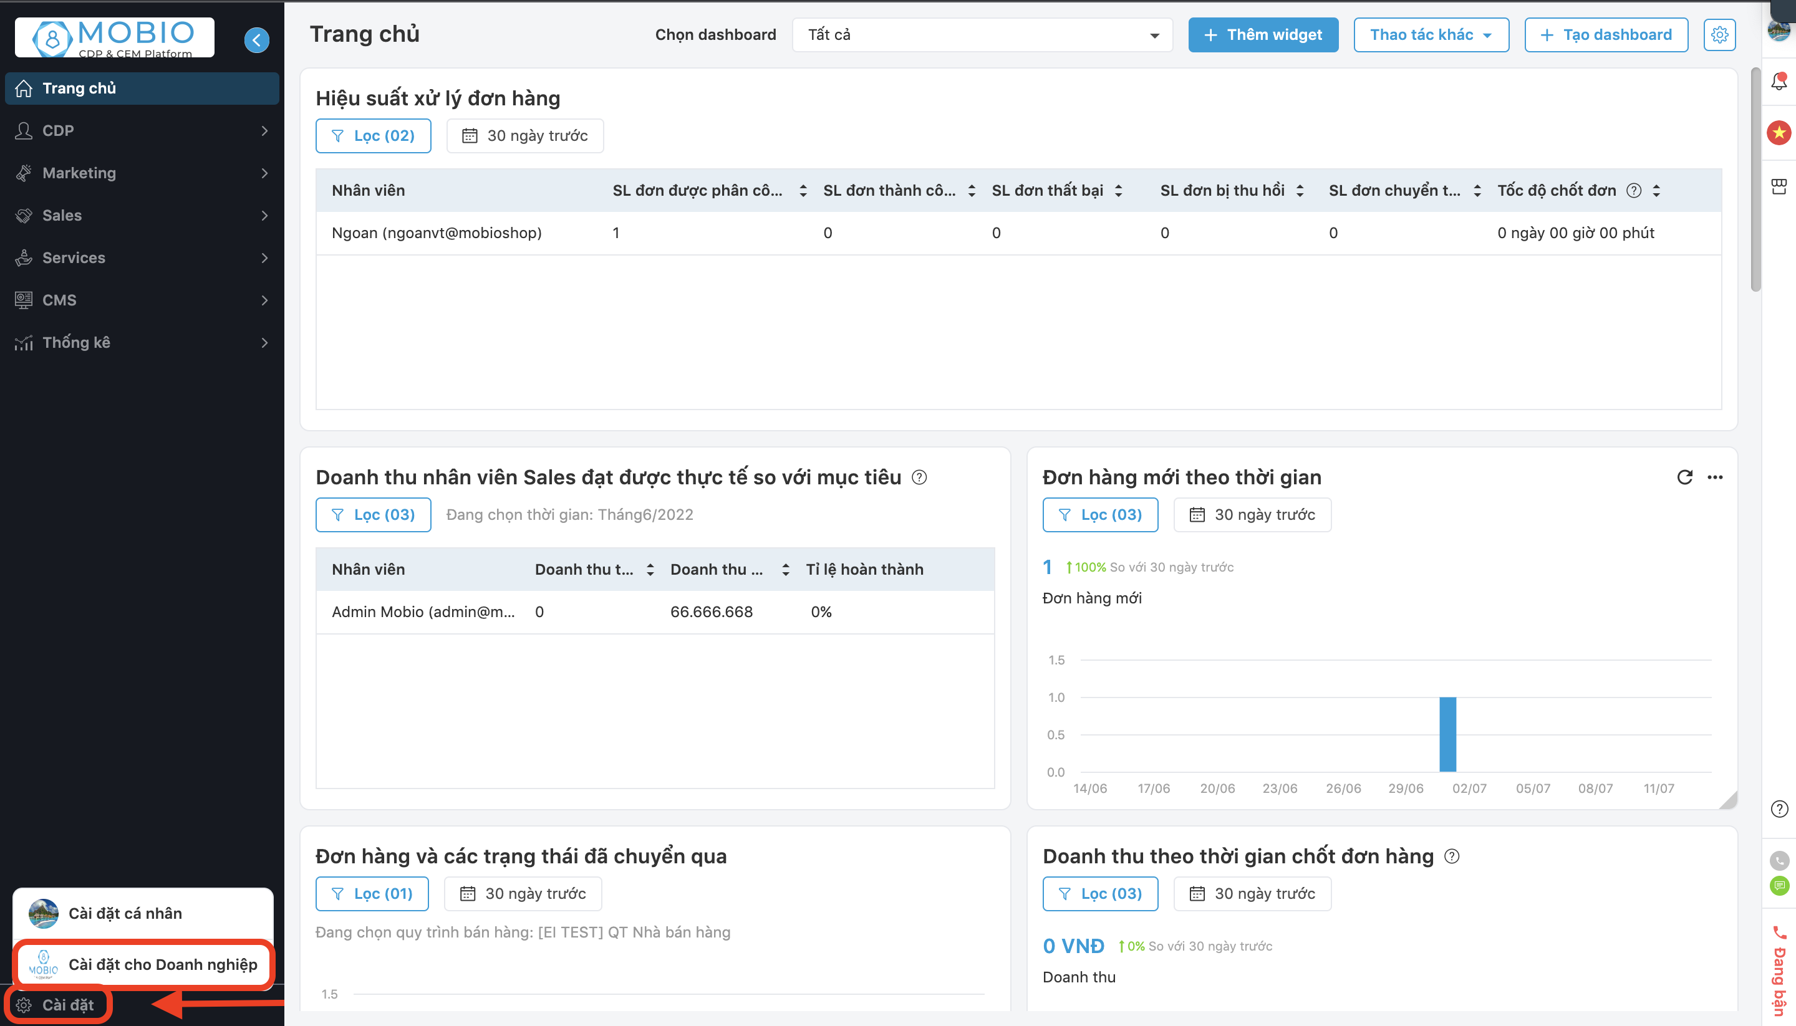Screen dimensions: 1796x1026
Task: Click the red star icon in the right rail
Action: point(1779,133)
